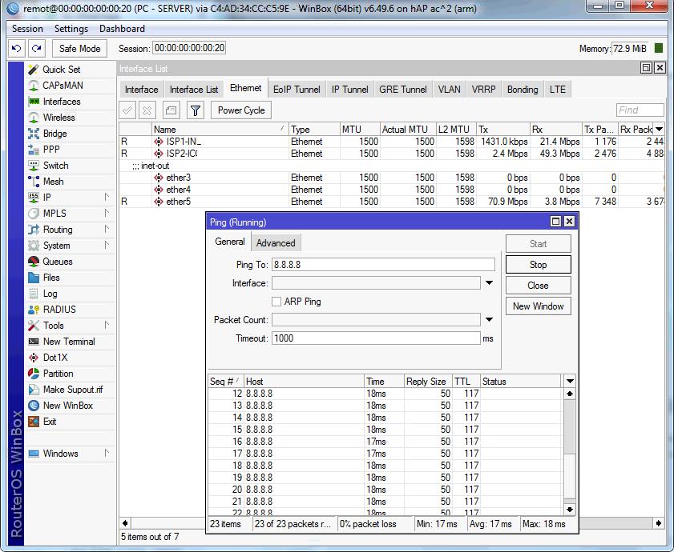The image size is (674, 552).
Task: Open the Bridge sidebar item
Action: pos(54,134)
